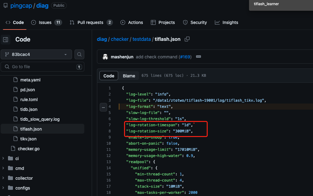The width and height of the screenshot is (313, 196).
Task: Open meta.yaml in the file tree
Action: (x=30, y=80)
